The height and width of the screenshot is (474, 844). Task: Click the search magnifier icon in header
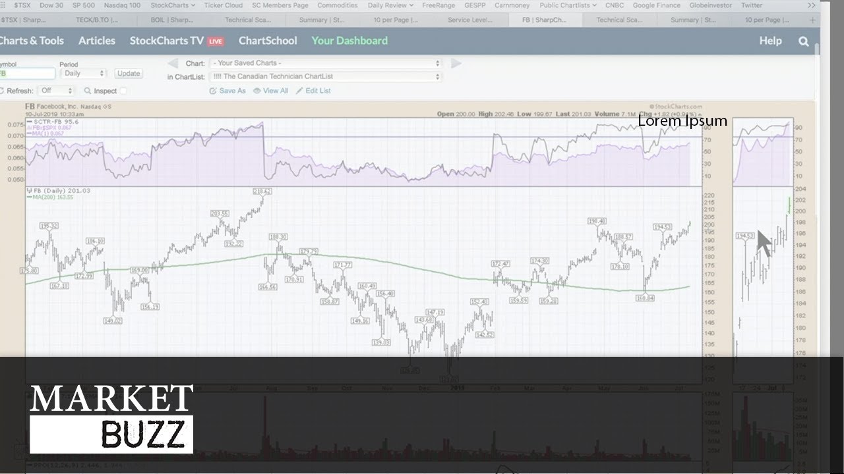pyautogui.click(x=803, y=41)
